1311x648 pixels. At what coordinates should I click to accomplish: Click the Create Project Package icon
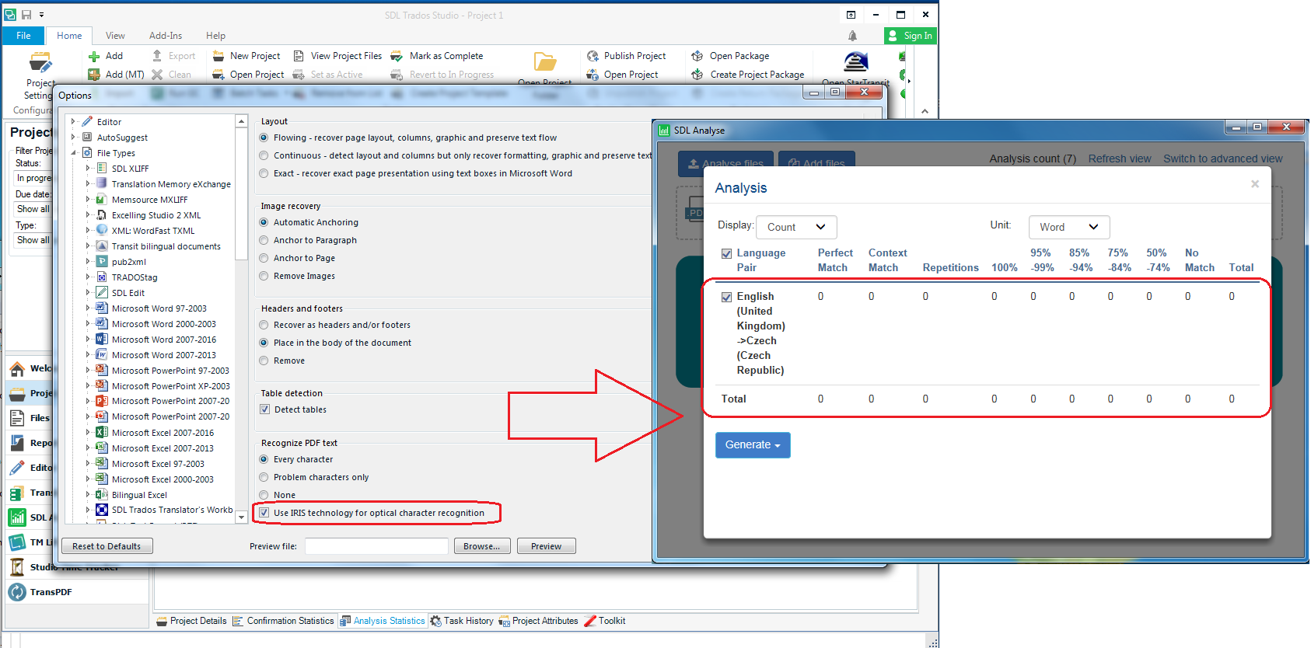click(x=697, y=75)
